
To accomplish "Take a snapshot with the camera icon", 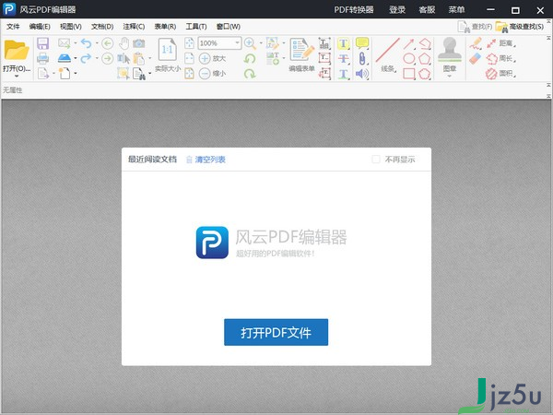I will pyautogui.click(x=139, y=43).
